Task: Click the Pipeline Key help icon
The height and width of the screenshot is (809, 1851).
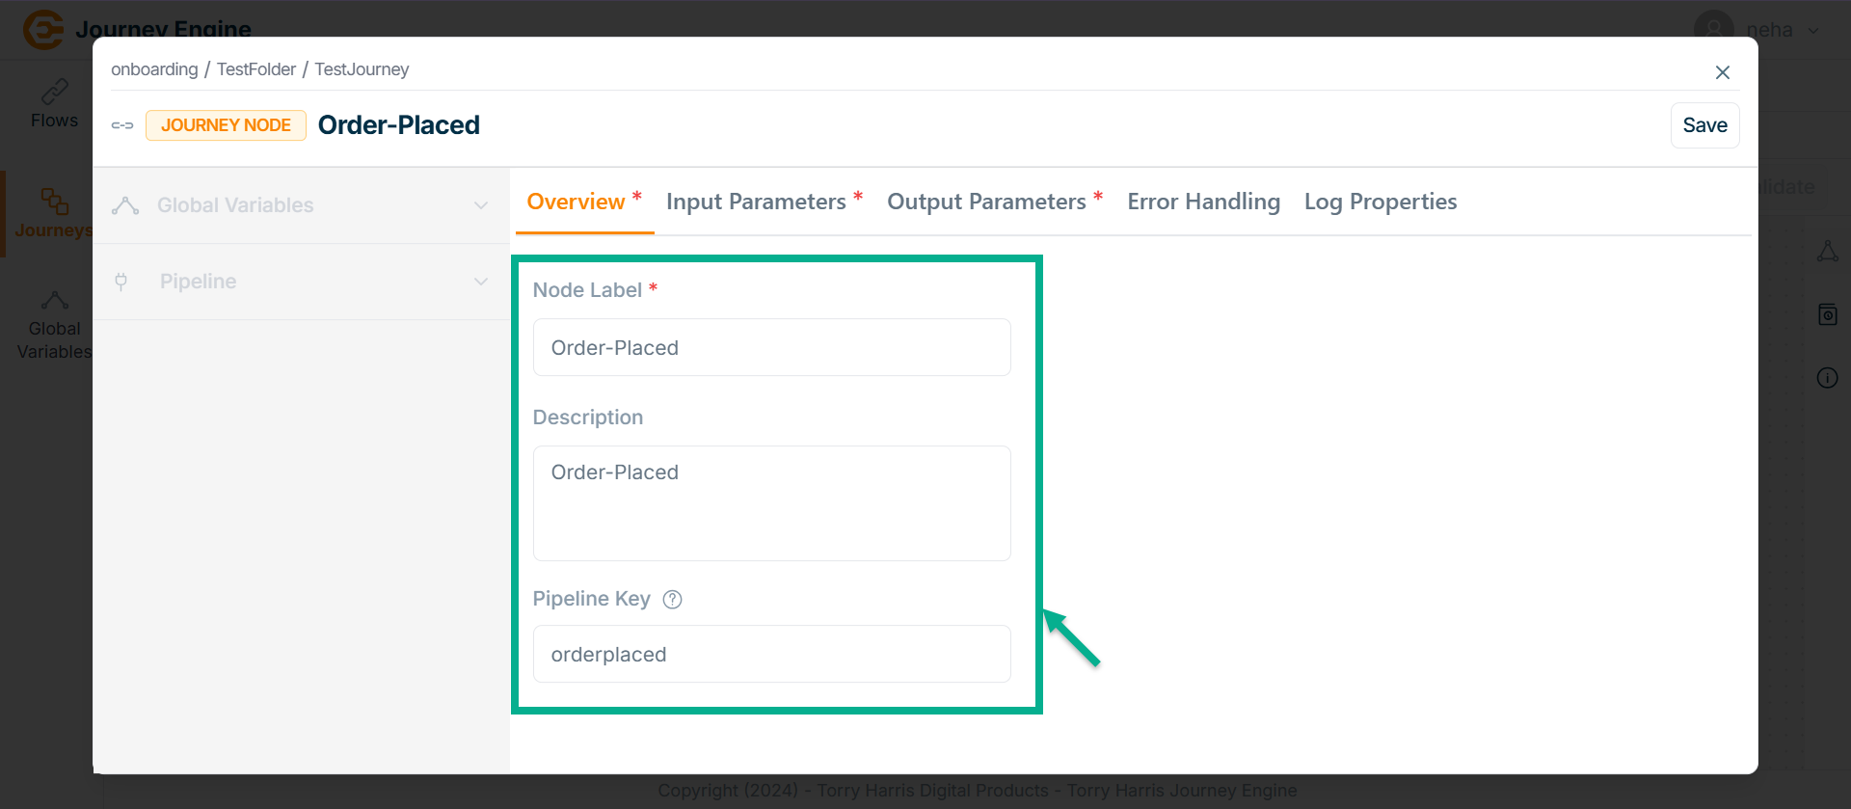Action: pos(673,600)
